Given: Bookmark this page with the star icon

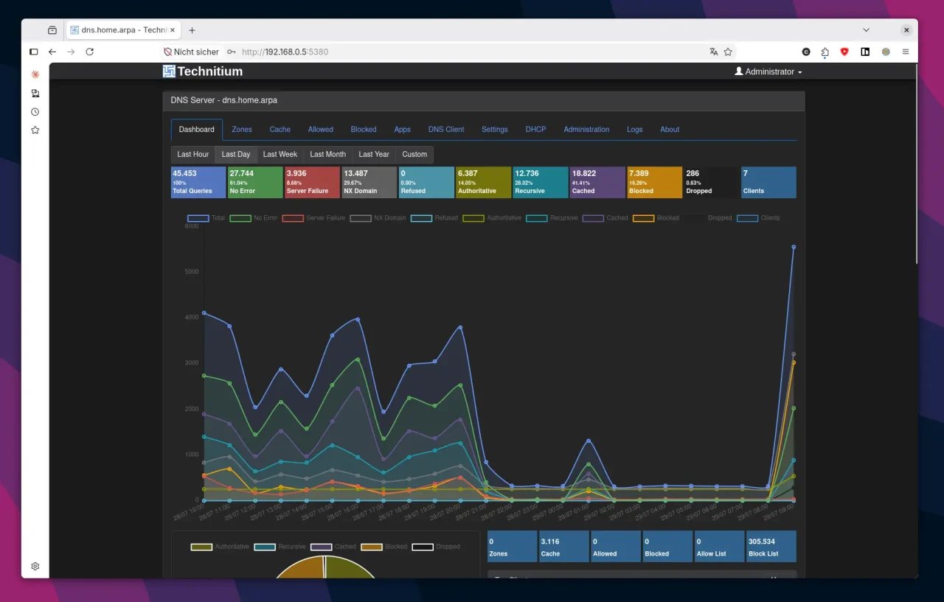Looking at the screenshot, I should click(728, 52).
